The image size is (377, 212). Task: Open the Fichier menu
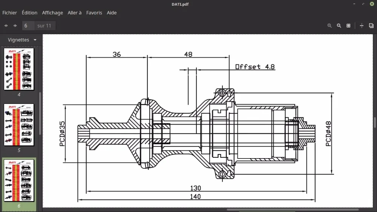(10, 13)
